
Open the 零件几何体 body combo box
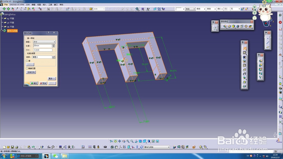click(x=157, y=147)
